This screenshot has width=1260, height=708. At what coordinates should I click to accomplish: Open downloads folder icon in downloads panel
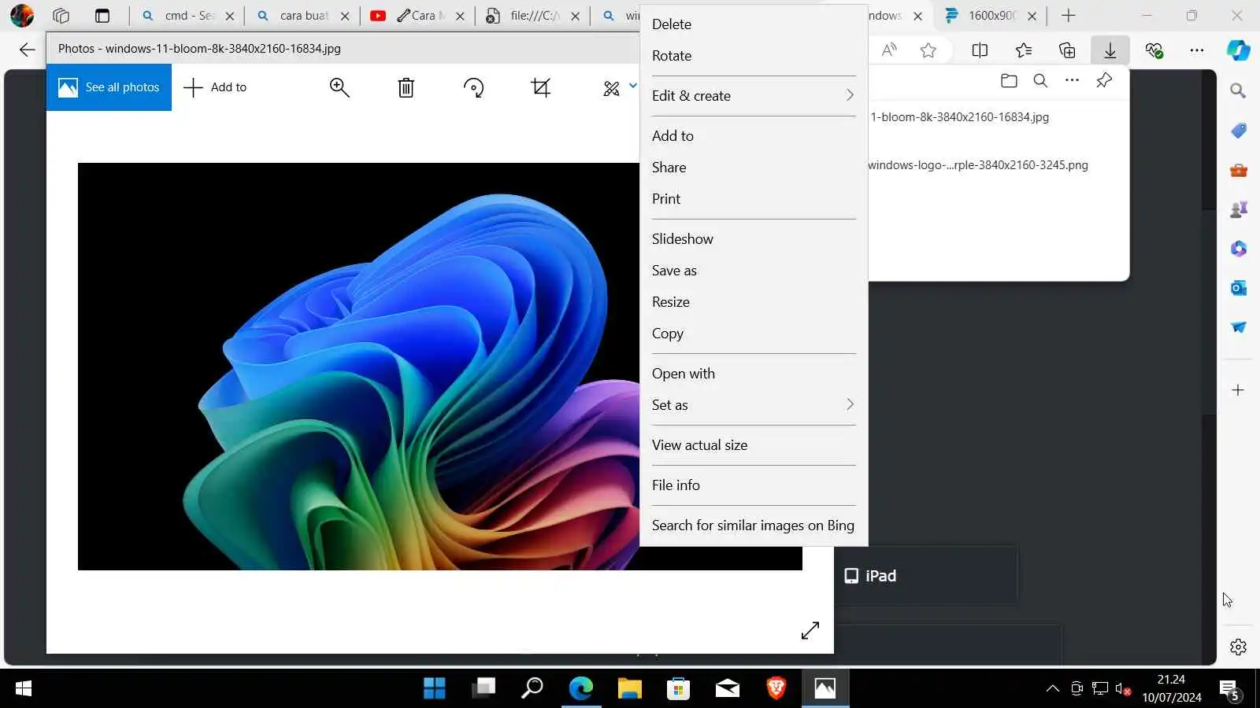[1009, 80]
